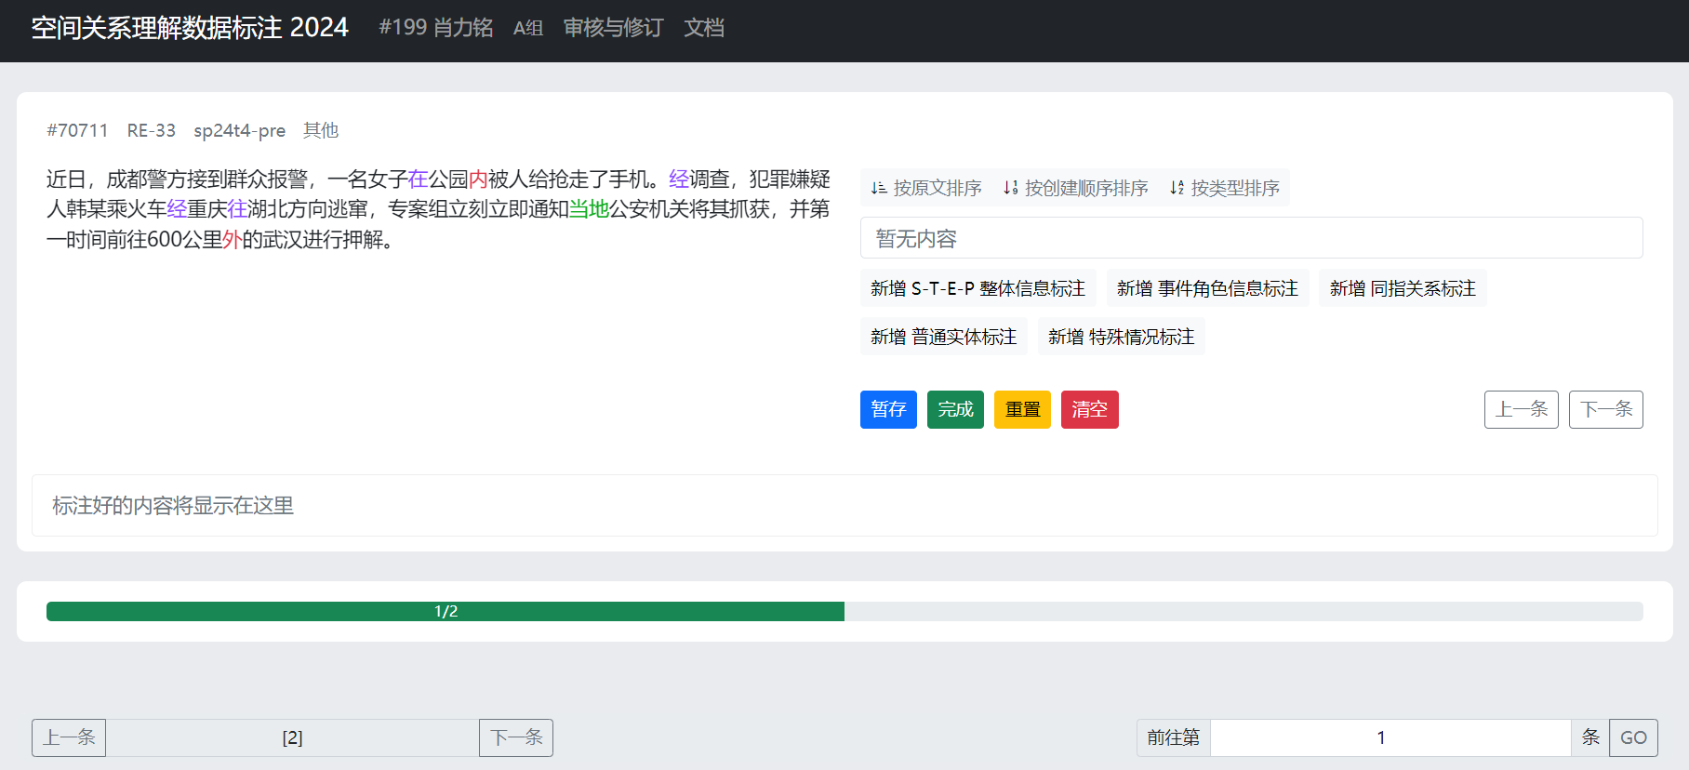Open the A组 group link

point(528,28)
